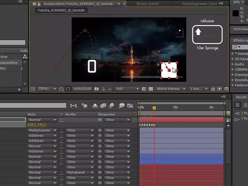Click the current timecode 0;00;02;00
The width and height of the screenshot is (248, 186).
point(82,89)
